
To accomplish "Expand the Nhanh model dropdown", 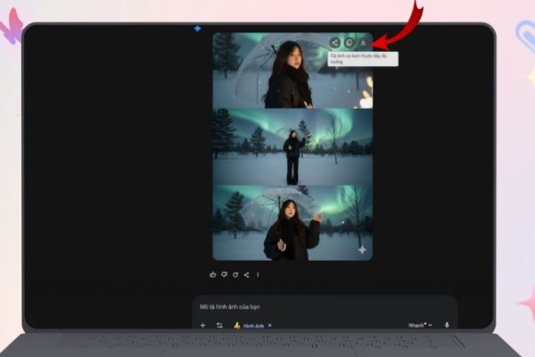I will point(419,326).
